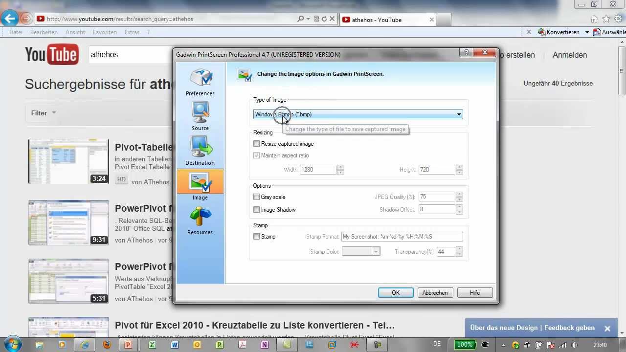This screenshot has height=352, width=626.
Task: Select the Image section in Gadwin sidebar
Action: [200, 186]
